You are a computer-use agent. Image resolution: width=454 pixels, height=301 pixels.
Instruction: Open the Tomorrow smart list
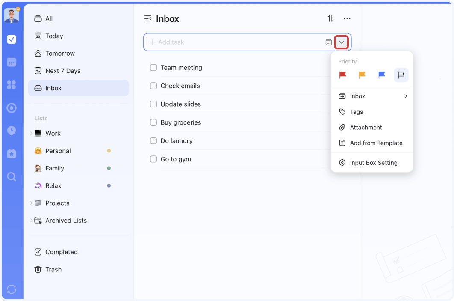click(79, 54)
